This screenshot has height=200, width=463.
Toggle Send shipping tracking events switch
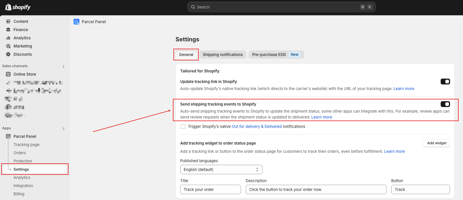pos(445,104)
